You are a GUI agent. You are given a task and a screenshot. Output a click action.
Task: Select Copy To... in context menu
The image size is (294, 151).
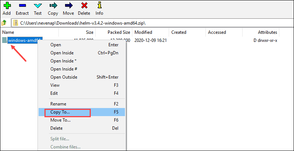[x=82, y=112]
